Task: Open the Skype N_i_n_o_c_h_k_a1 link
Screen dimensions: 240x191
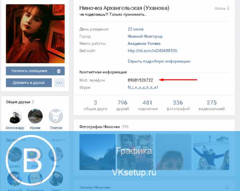Action: tap(143, 88)
